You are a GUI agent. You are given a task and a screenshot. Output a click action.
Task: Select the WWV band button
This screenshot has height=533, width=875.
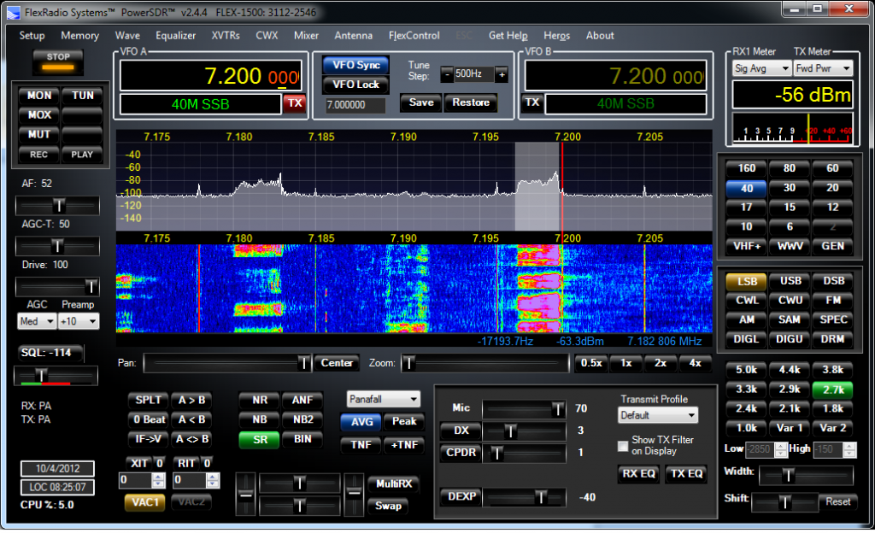click(x=790, y=246)
